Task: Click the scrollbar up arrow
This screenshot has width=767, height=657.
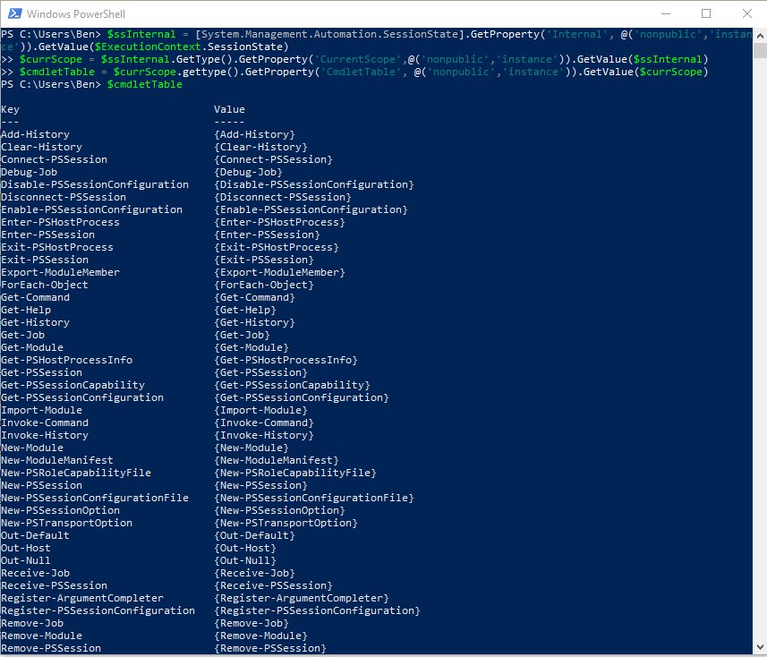Action: pos(760,36)
